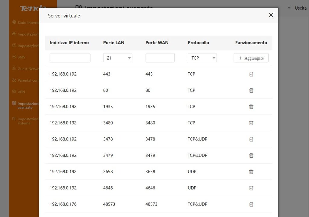The image size is (309, 217).
Task: Go to the VPN sidebar section
Action: pyautogui.click(x=21, y=92)
